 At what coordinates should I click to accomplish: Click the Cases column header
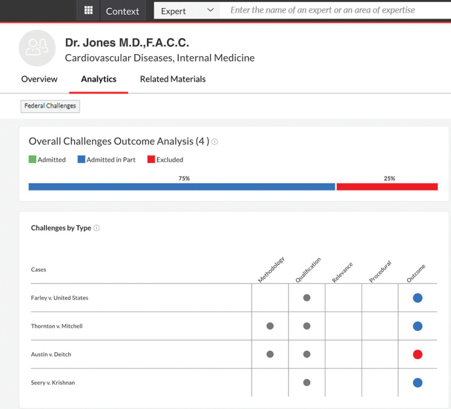click(39, 269)
